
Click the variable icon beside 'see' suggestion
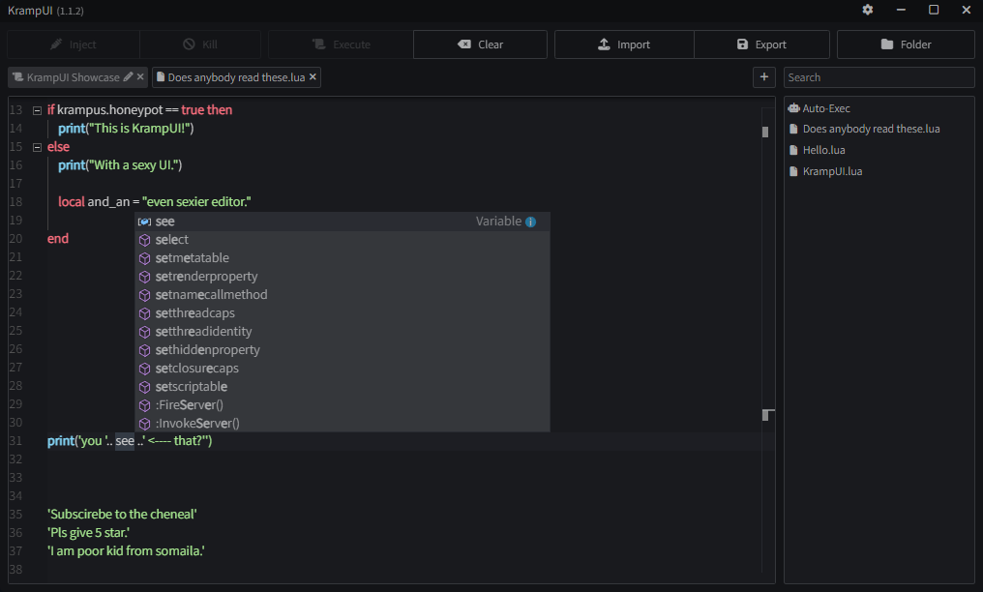point(145,222)
